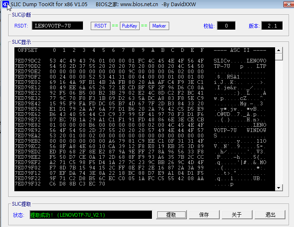Click the PubKey indicator box
The image size is (294, 227).
(x=130, y=26)
